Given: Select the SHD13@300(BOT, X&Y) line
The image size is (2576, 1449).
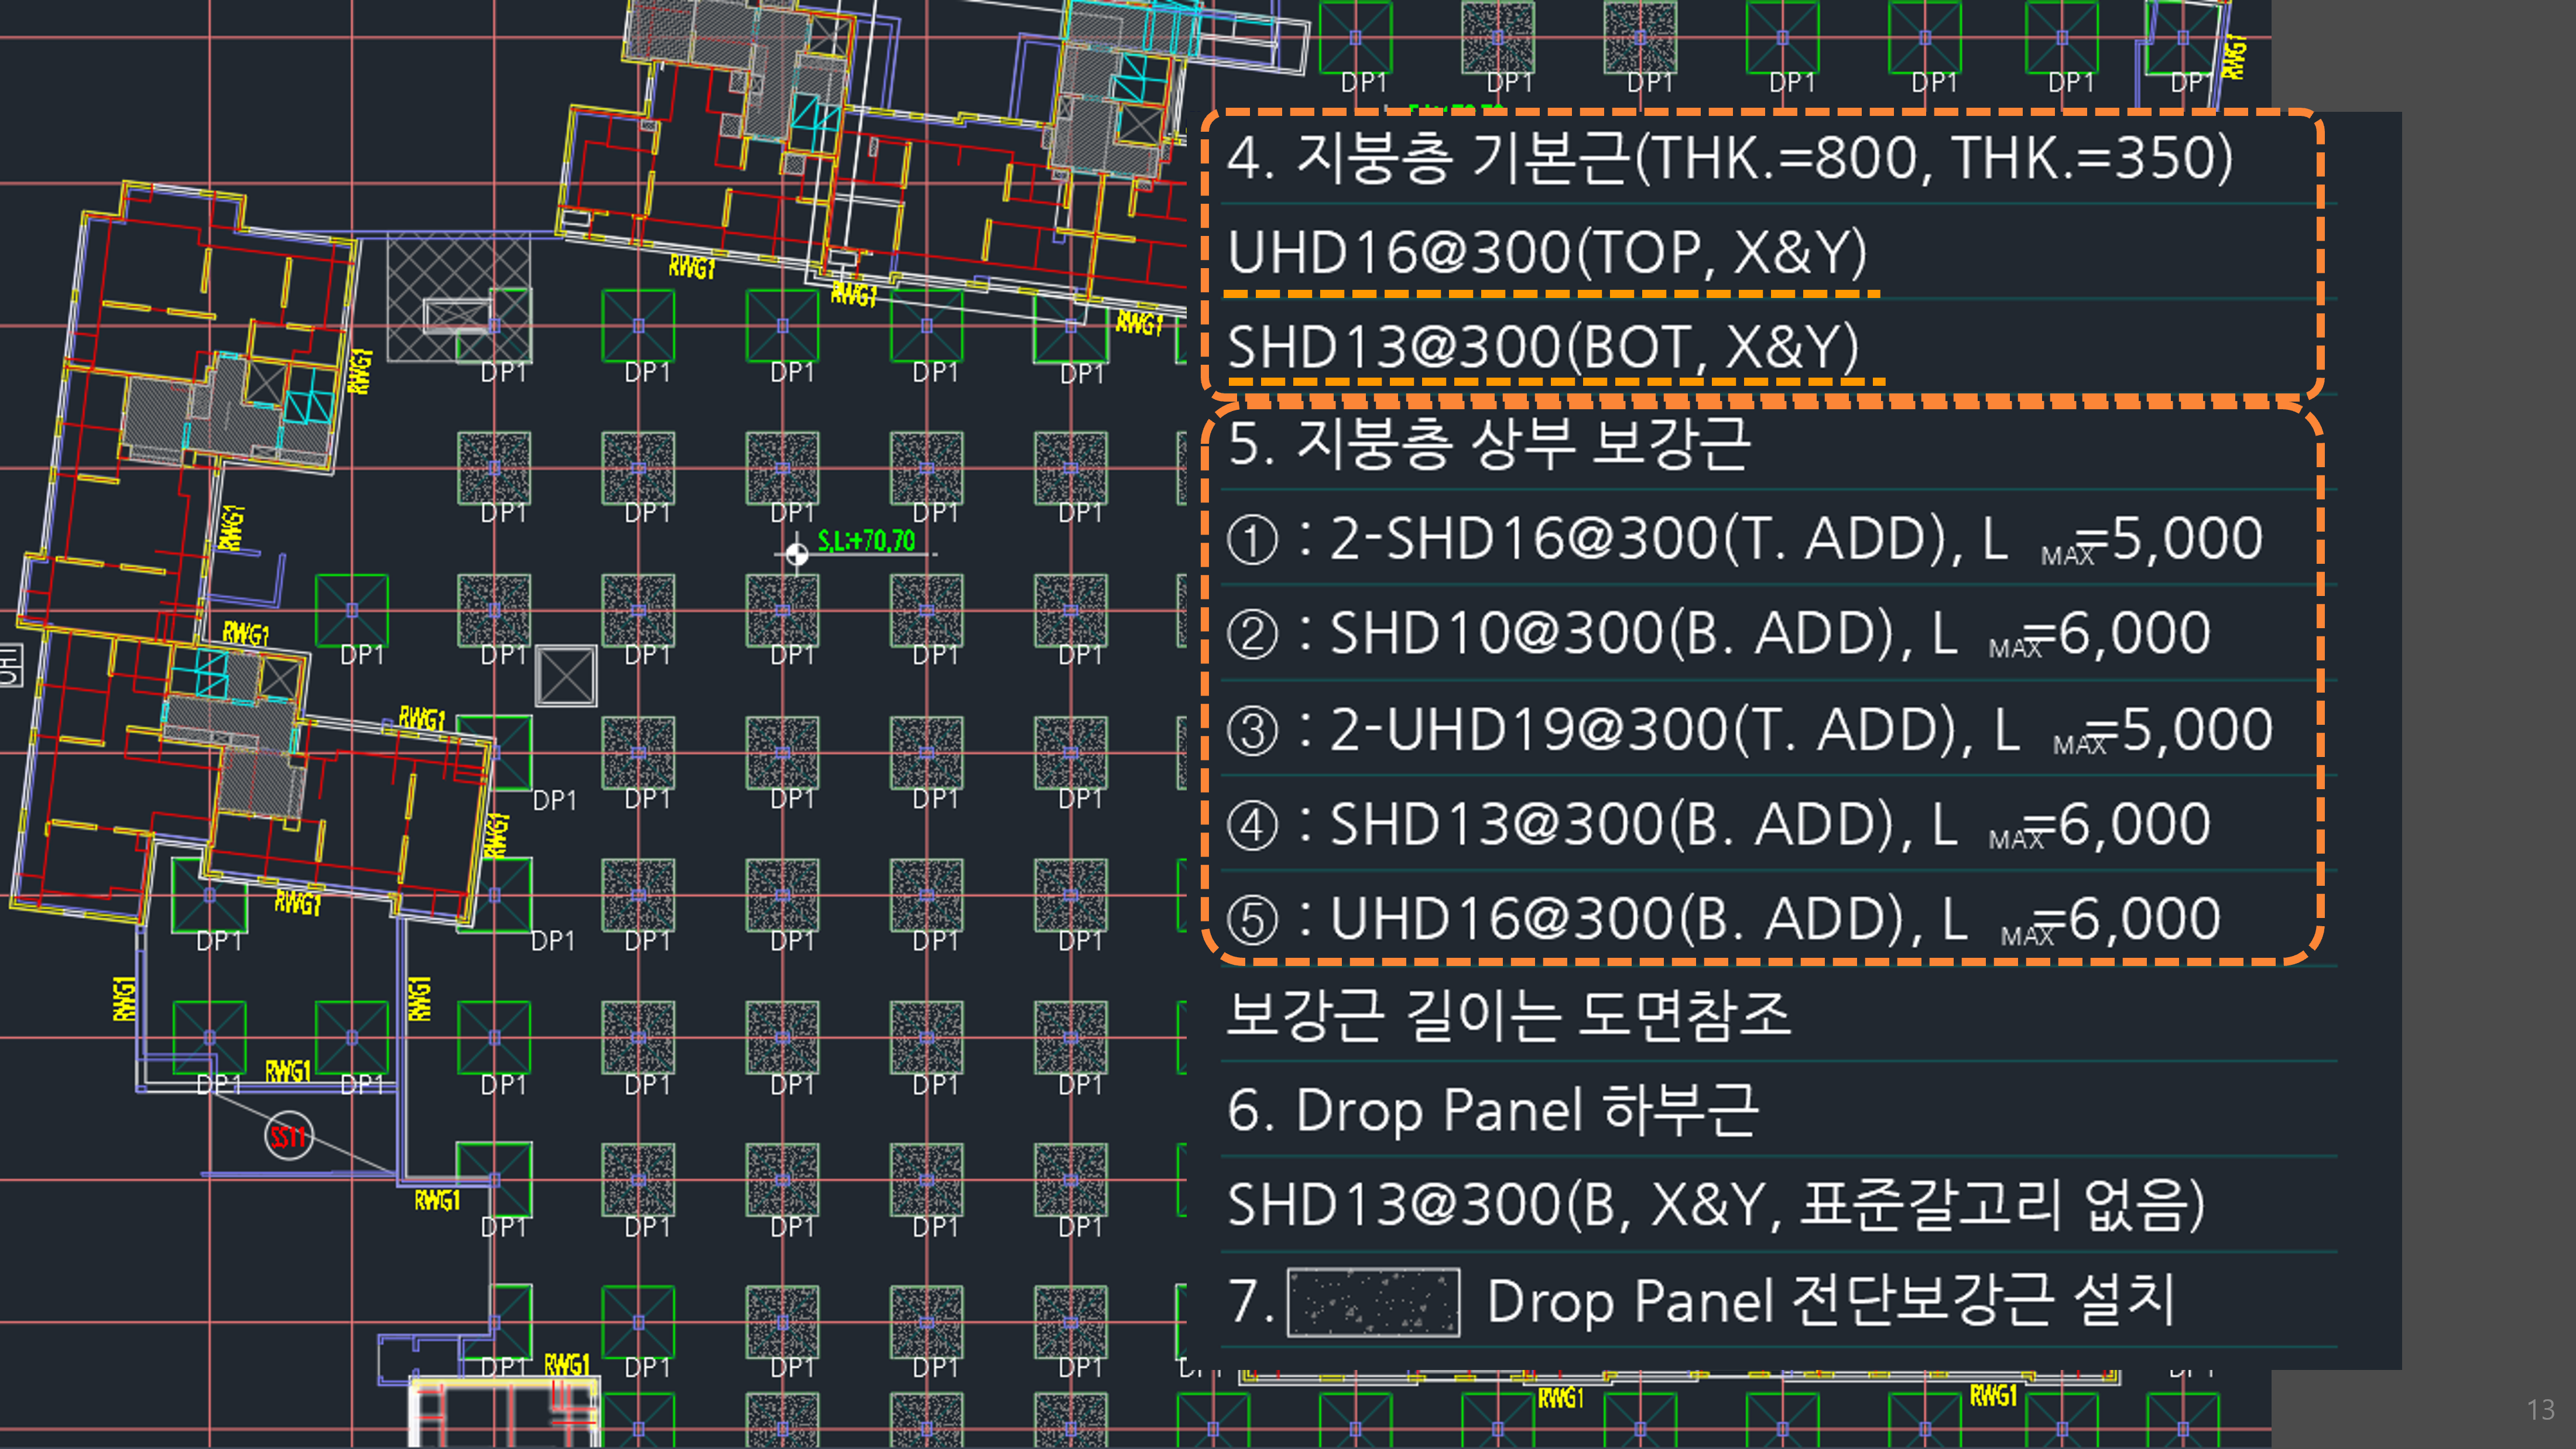Looking at the screenshot, I should click(1542, 347).
